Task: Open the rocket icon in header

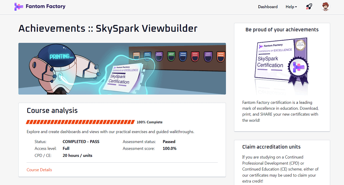Action: 309,7
